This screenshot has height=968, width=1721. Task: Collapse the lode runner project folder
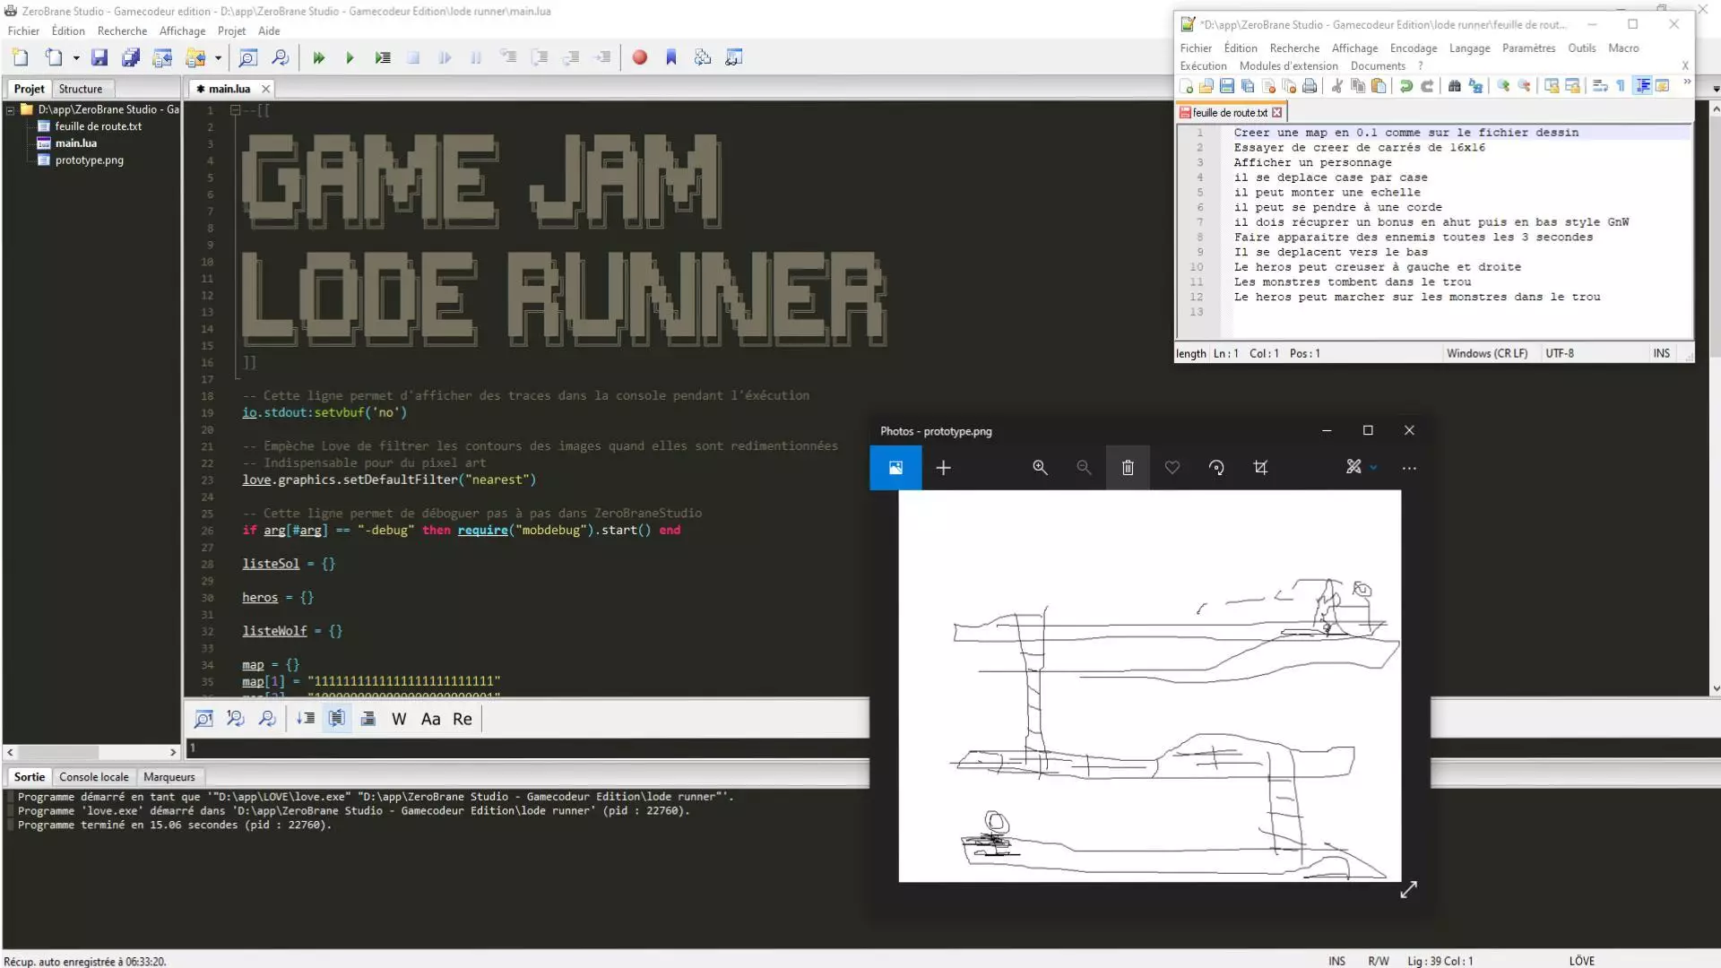(11, 110)
